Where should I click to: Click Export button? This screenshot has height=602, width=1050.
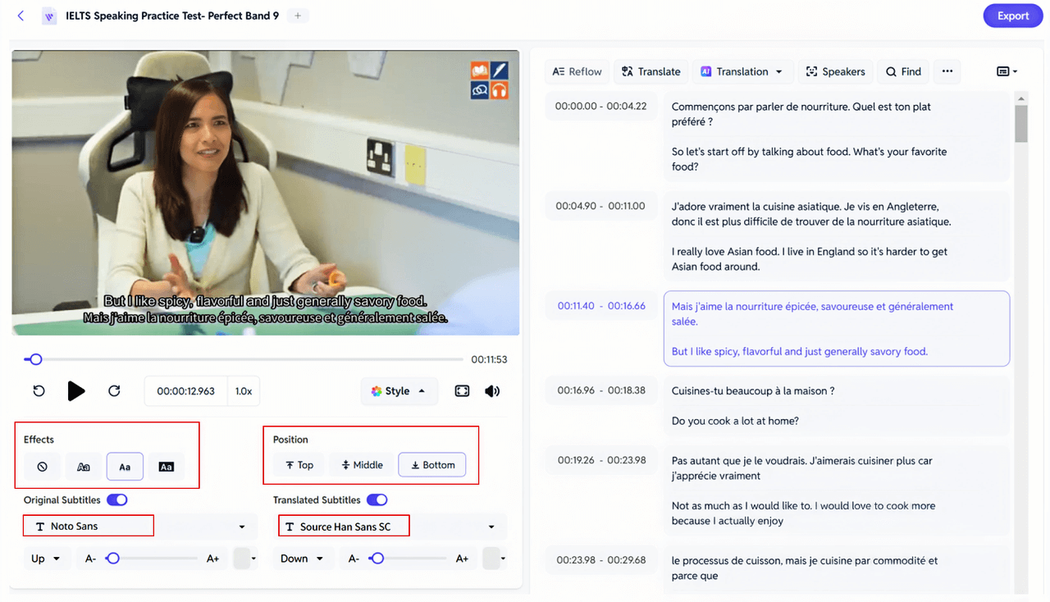point(1013,16)
